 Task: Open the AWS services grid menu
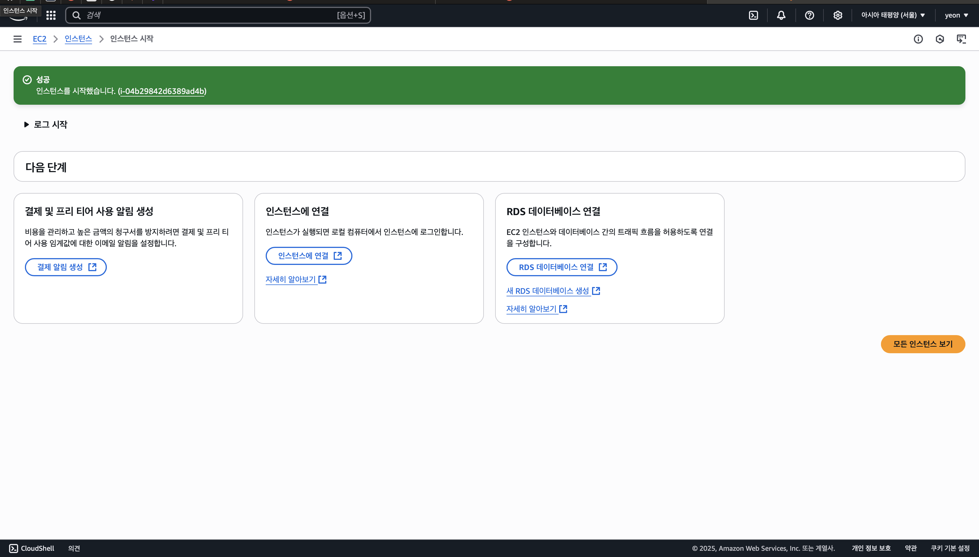click(51, 15)
